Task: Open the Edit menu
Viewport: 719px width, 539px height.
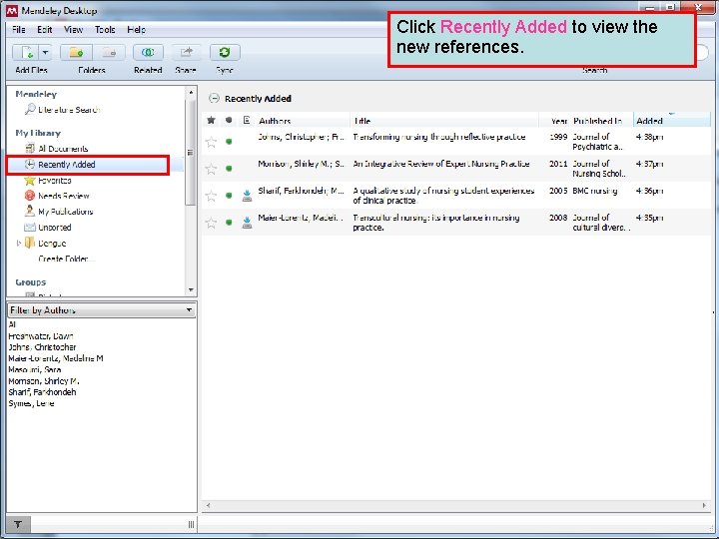Action: tap(45, 30)
